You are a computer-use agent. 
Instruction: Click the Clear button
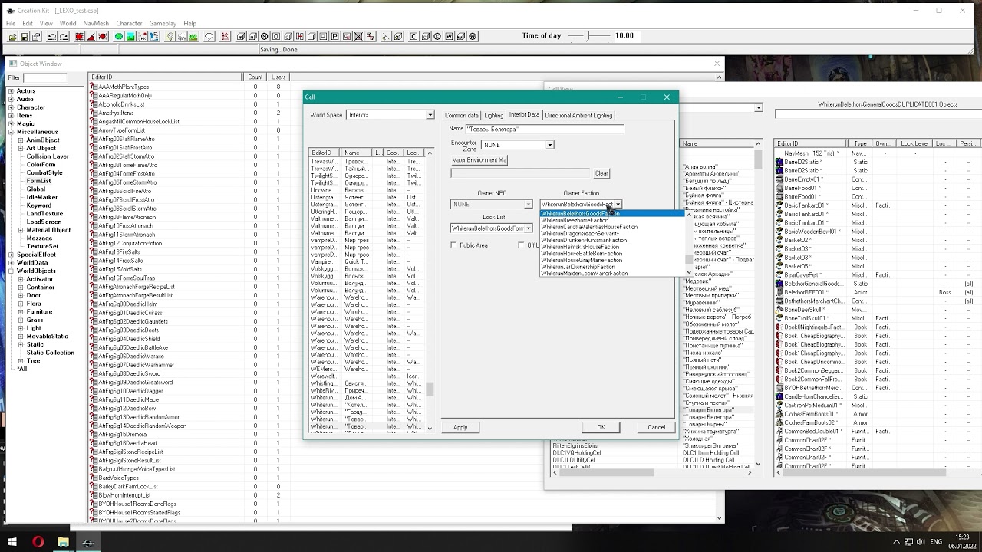pos(601,173)
